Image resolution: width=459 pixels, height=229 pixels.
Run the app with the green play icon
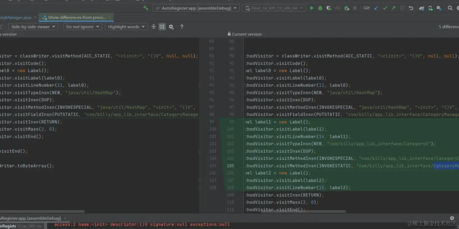pos(312,8)
